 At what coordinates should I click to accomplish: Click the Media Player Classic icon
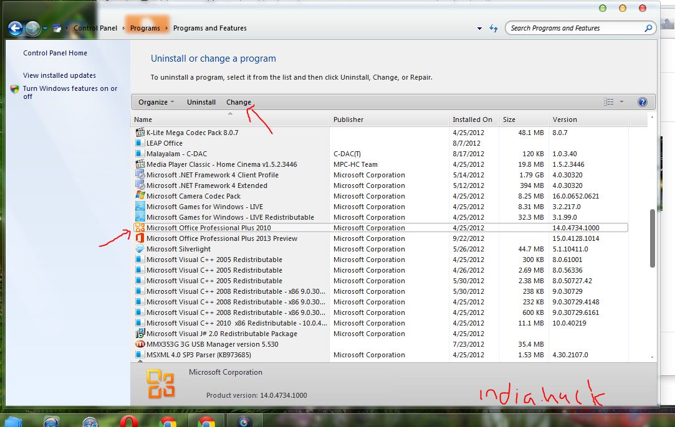pyautogui.click(x=140, y=164)
